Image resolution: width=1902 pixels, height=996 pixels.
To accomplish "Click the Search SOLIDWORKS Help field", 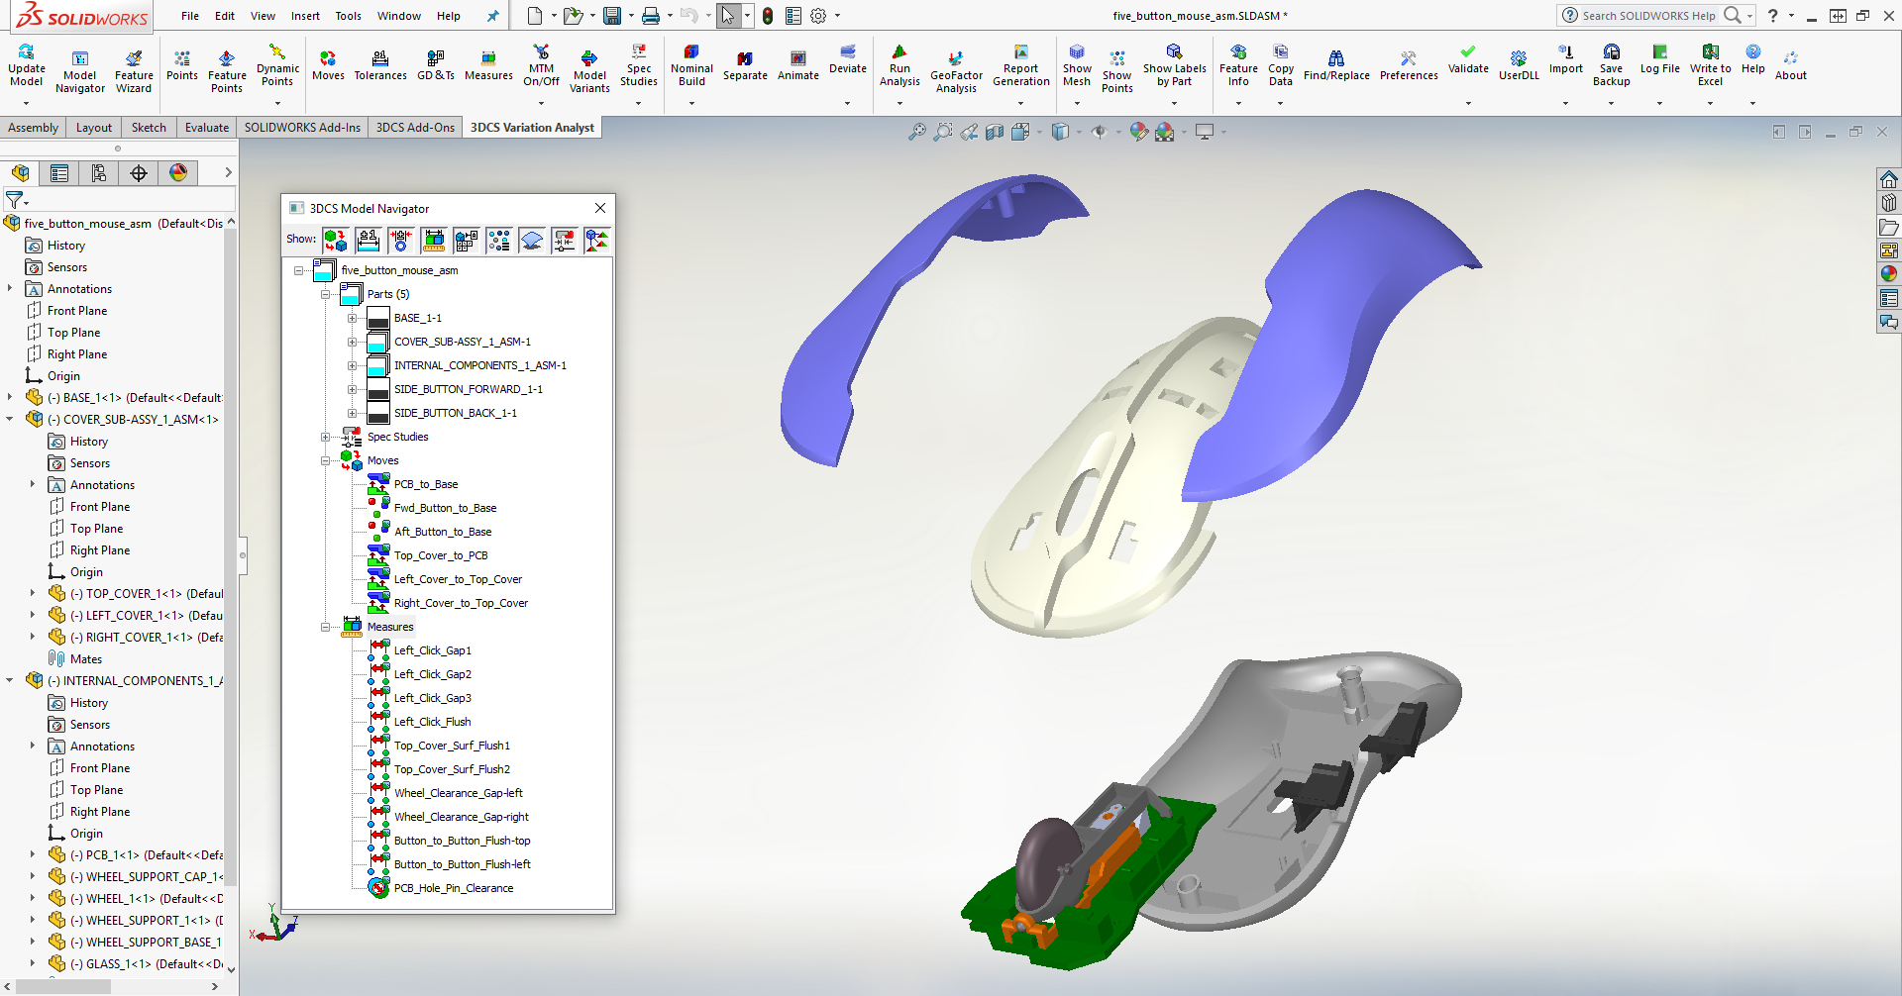I will (x=1649, y=15).
